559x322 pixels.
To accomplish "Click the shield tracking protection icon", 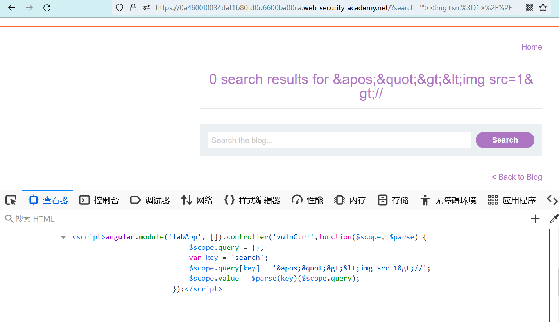I will point(120,7).
